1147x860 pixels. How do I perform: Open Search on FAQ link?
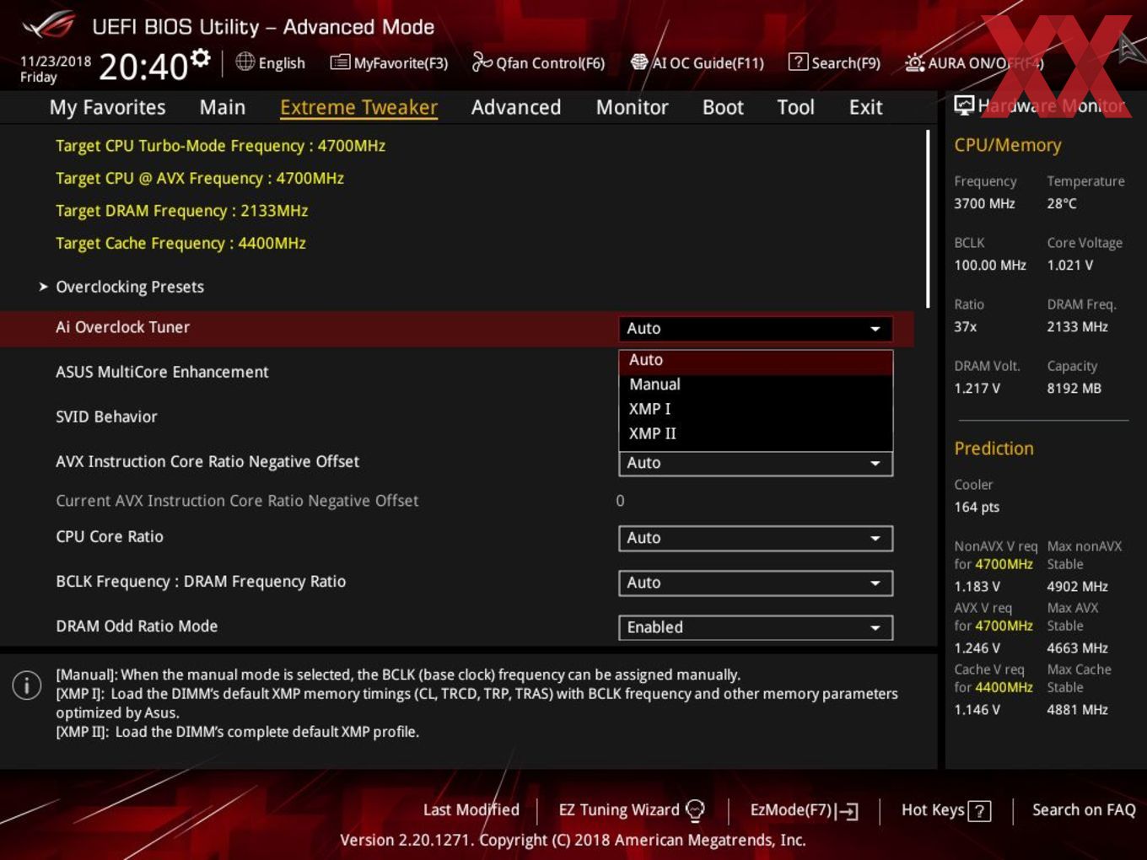pyautogui.click(x=1084, y=810)
